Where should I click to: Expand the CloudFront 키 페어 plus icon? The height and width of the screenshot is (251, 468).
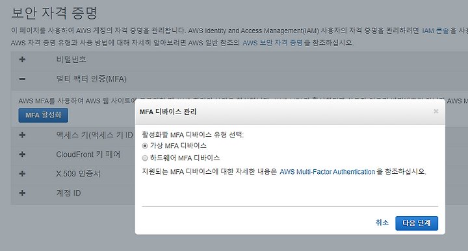click(x=22, y=154)
